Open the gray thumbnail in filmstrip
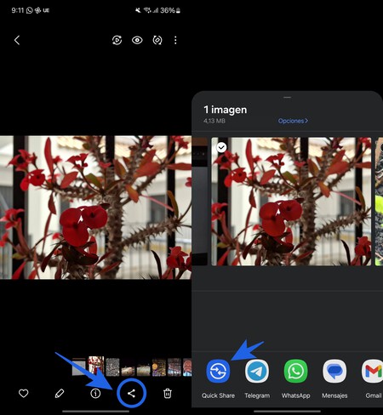 [78, 367]
